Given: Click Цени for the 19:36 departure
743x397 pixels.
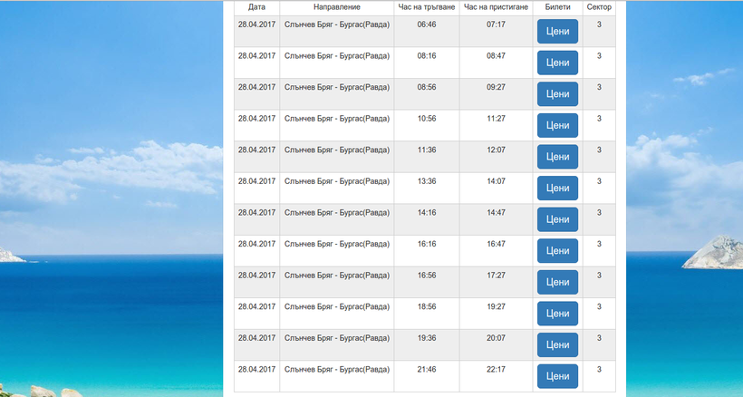Looking at the screenshot, I should pyautogui.click(x=557, y=345).
